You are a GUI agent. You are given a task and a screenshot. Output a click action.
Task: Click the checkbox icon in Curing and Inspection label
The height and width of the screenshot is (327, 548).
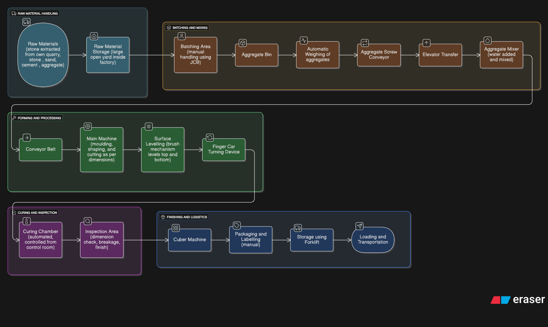(14, 213)
